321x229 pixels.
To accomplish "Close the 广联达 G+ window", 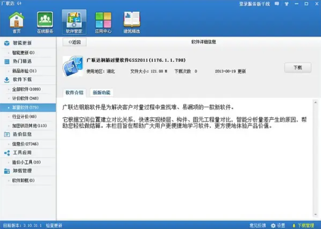I will pyautogui.click(x=316, y=4).
